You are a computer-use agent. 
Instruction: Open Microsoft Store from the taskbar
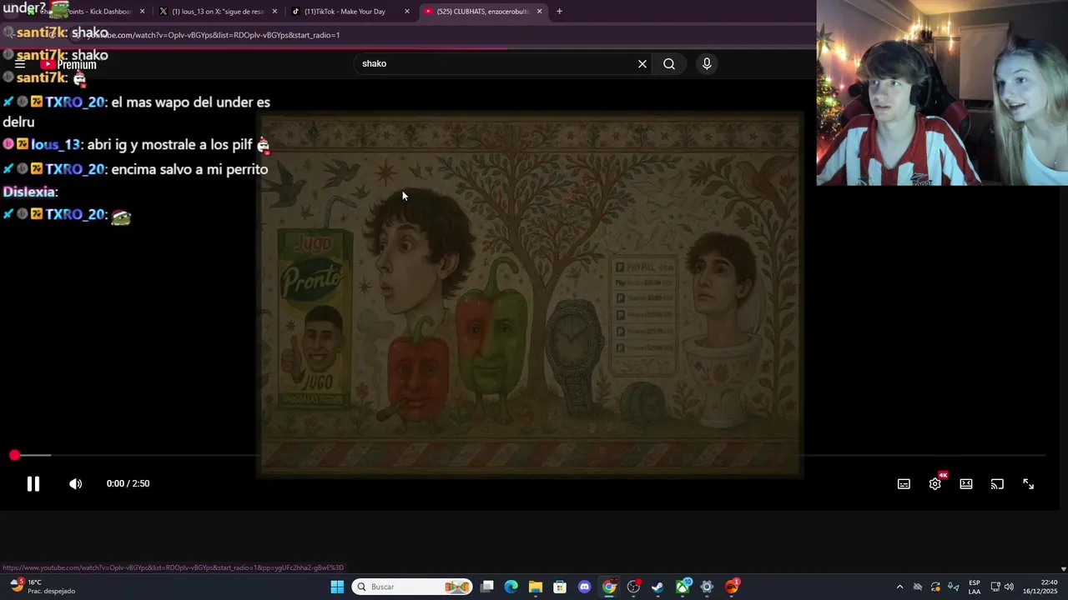pos(560,587)
